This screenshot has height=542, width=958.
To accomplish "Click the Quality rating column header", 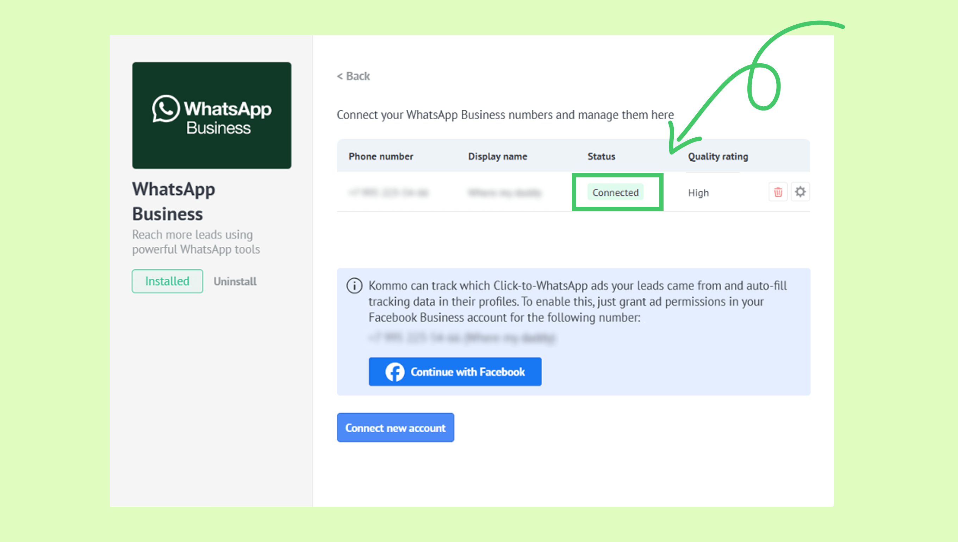I will coord(718,156).
